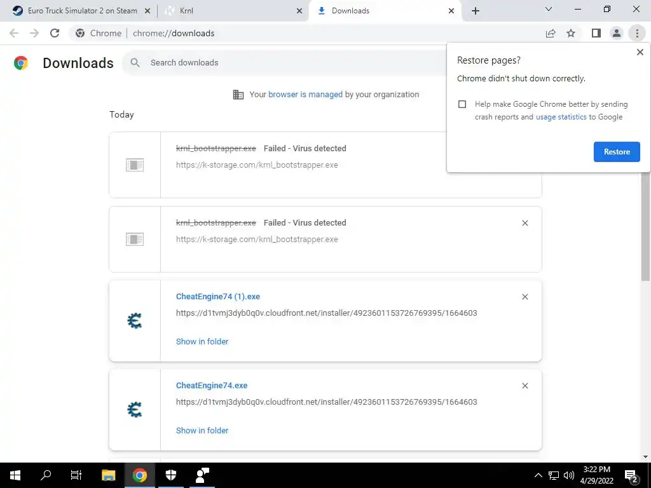Open the usage statistics link
This screenshot has height=488, width=651.
click(561, 117)
